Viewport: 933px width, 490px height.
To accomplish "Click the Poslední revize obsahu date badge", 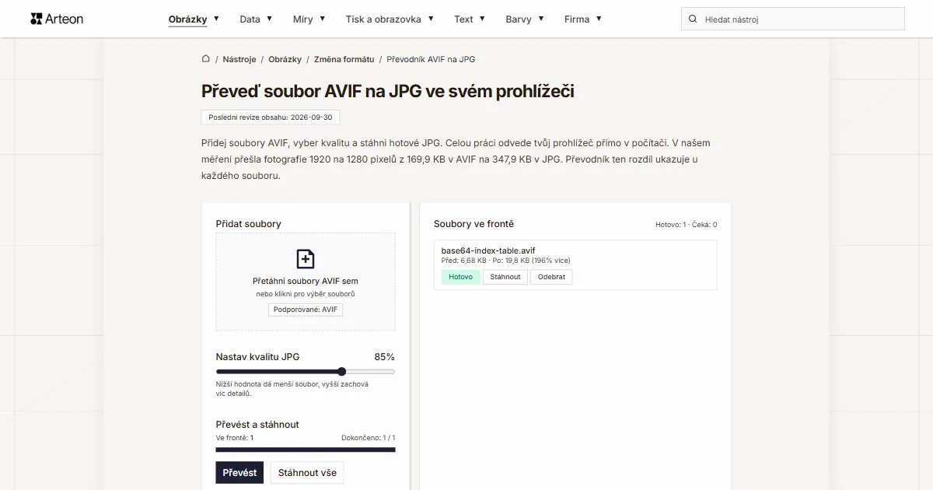I will pyautogui.click(x=271, y=117).
